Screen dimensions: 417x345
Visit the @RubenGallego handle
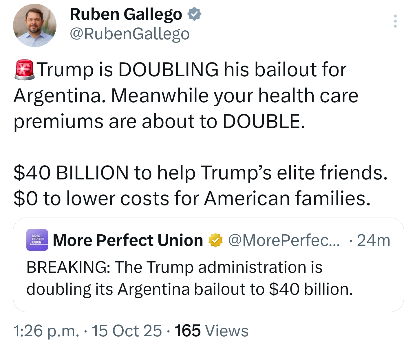(x=130, y=34)
